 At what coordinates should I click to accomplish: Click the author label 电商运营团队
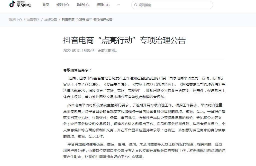click(x=107, y=51)
